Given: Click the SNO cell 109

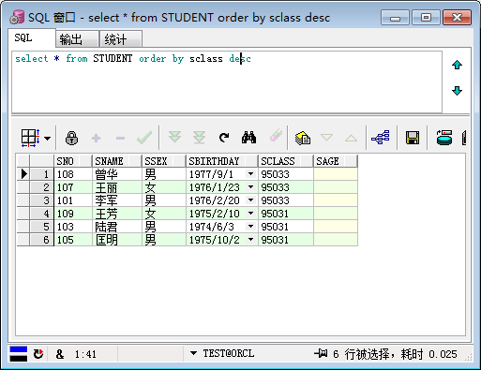Looking at the screenshot, I should [x=73, y=214].
